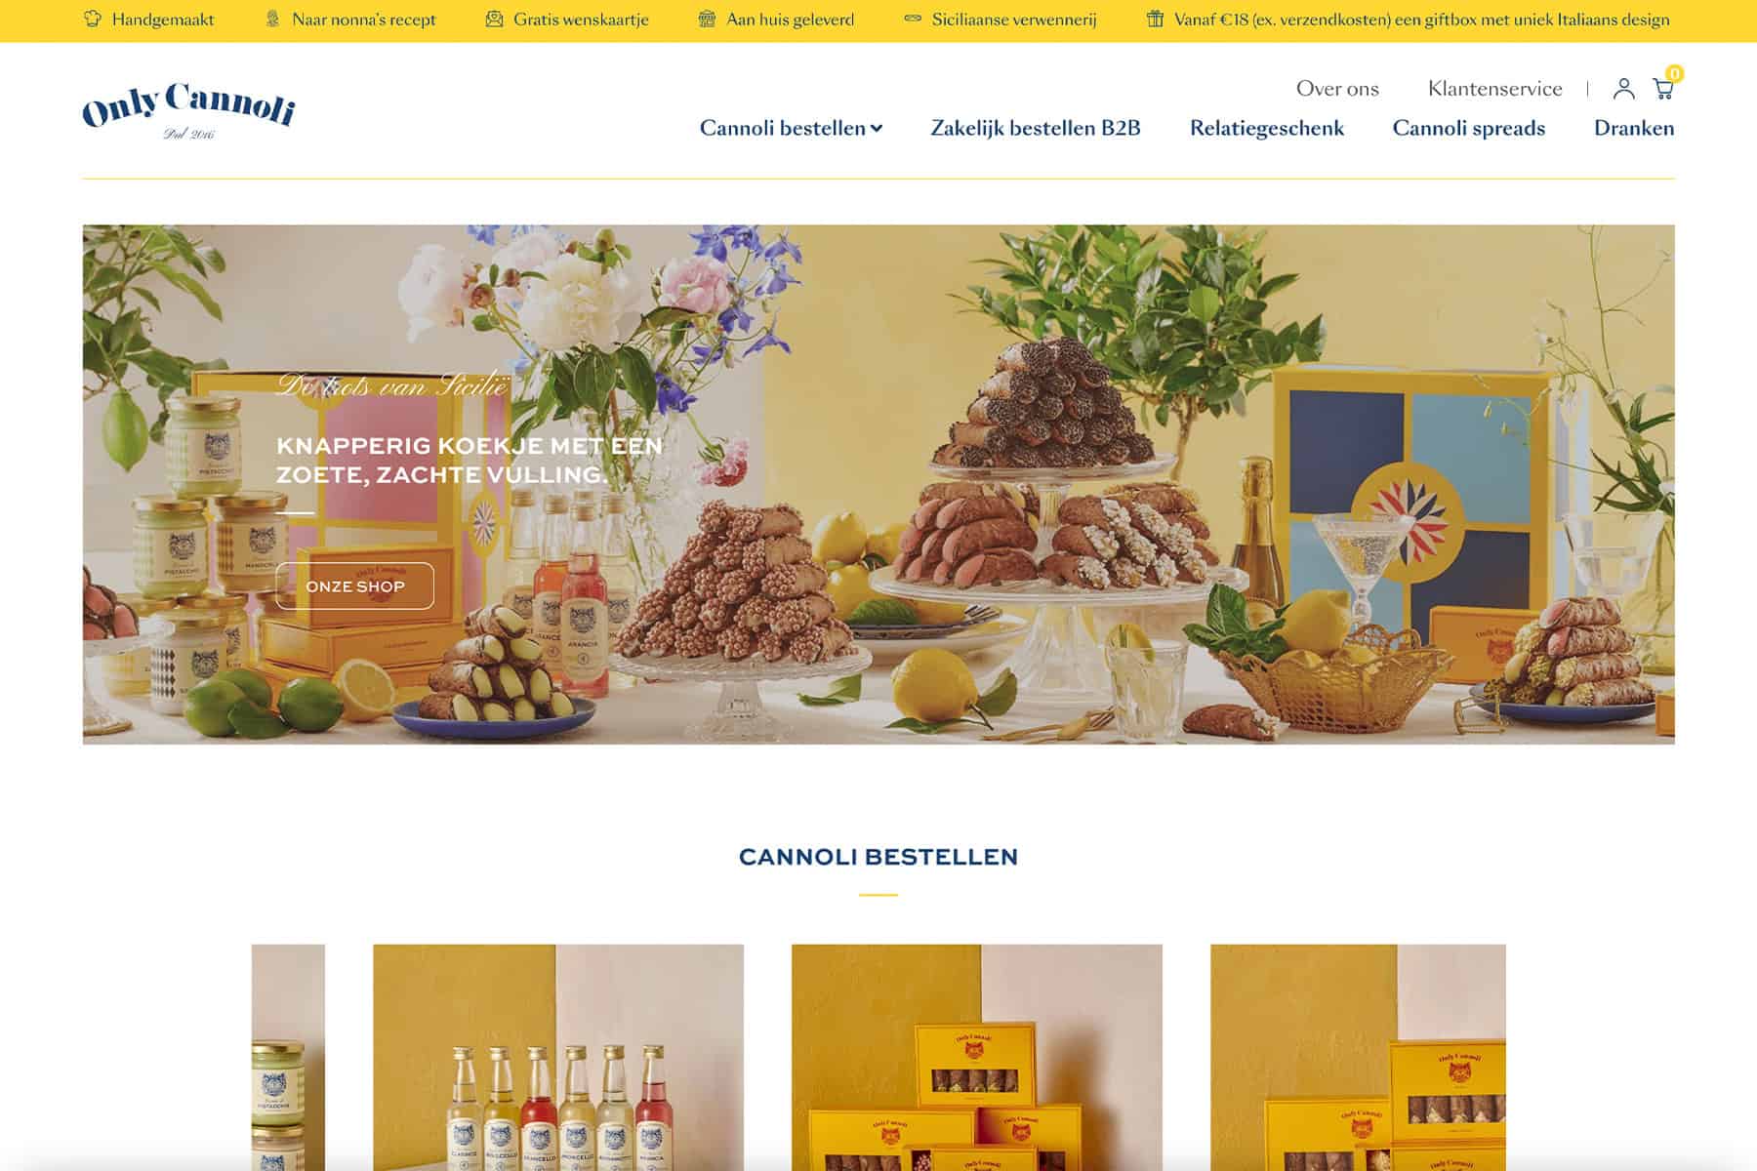The width and height of the screenshot is (1757, 1171).
Task: Expand the Cannoli bestellen dropdown chevron
Action: [877, 129]
